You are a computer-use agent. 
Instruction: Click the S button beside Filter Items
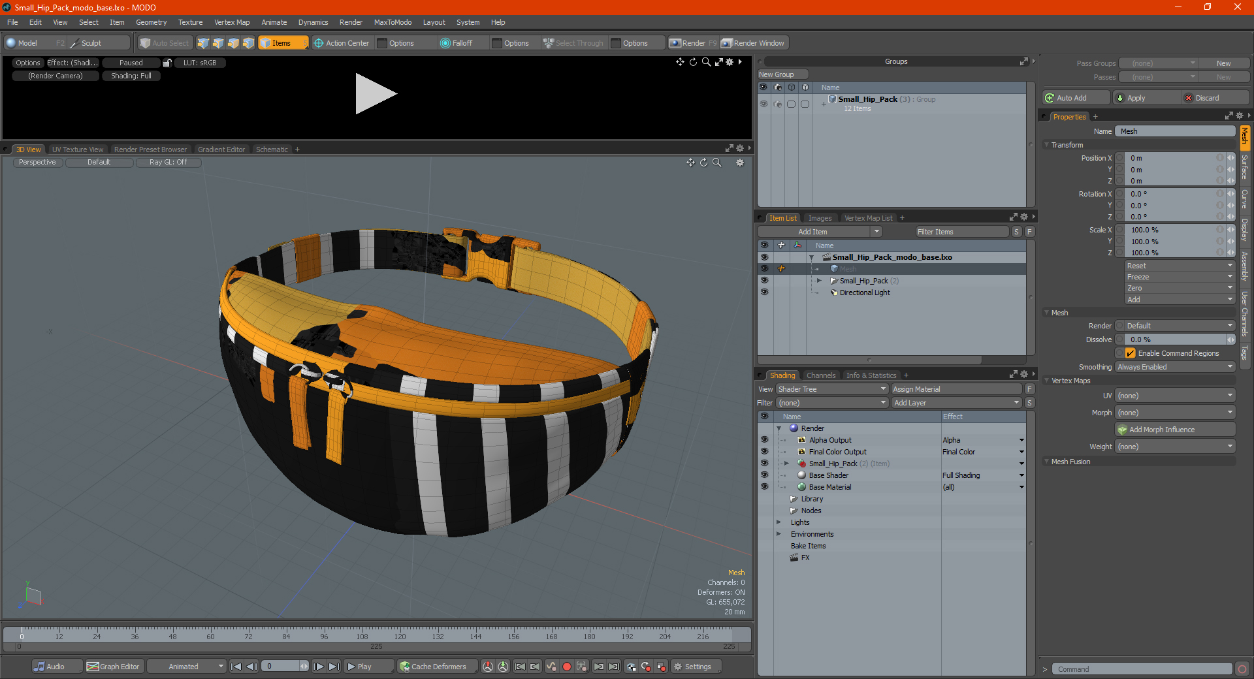coord(1017,232)
